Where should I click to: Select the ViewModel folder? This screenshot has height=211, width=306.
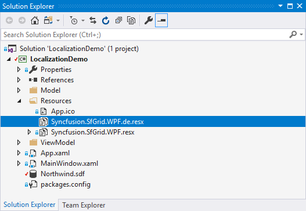[x=57, y=143]
